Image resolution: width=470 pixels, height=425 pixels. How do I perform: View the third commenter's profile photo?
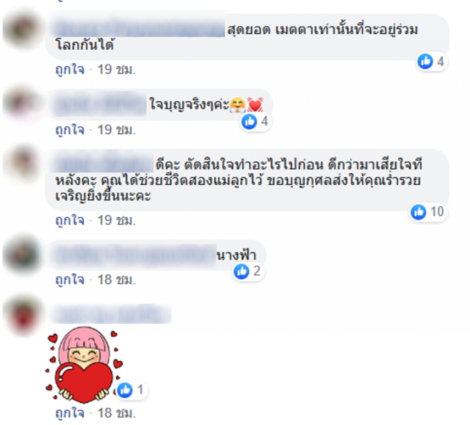click(22, 164)
